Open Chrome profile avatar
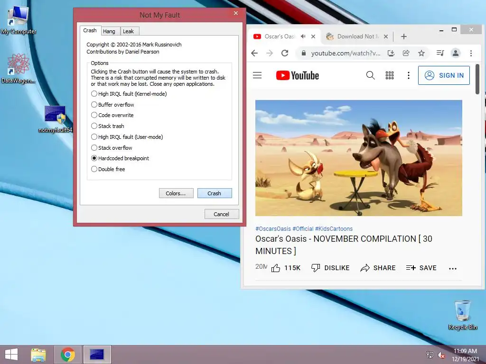Viewport: 486px width, 364px height. 456,53
